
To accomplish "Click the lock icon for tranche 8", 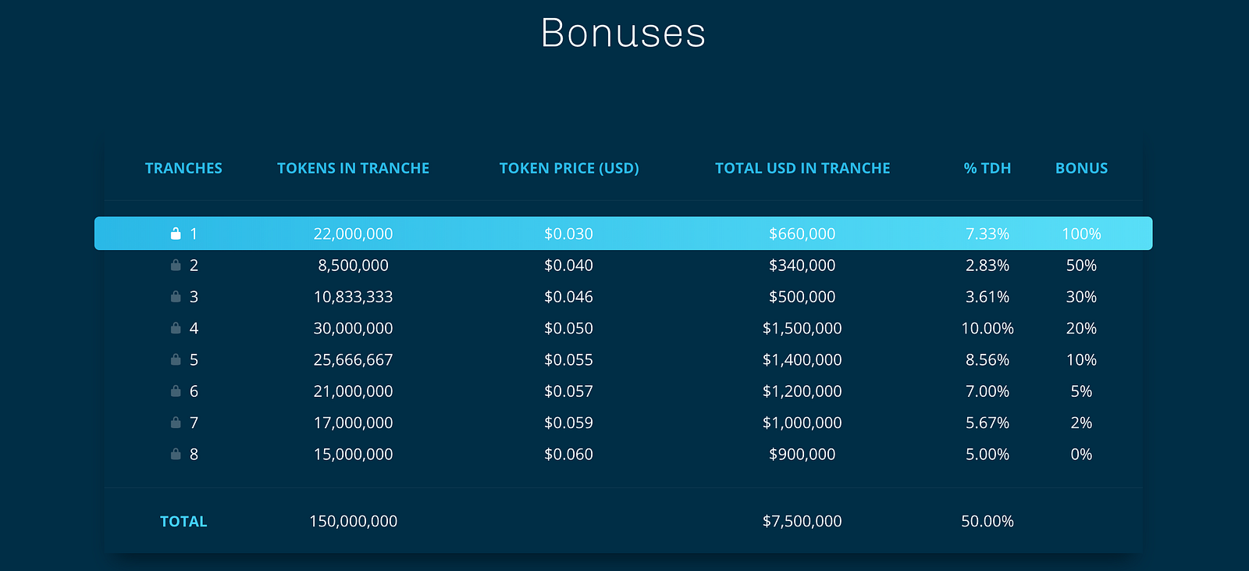I will tap(176, 454).
